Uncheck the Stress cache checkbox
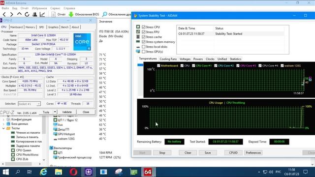 point(143,37)
